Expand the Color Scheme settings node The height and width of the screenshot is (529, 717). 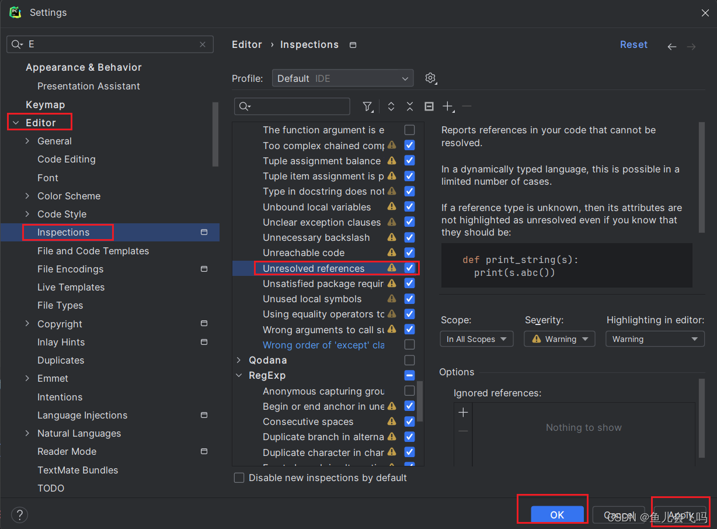[x=27, y=196]
